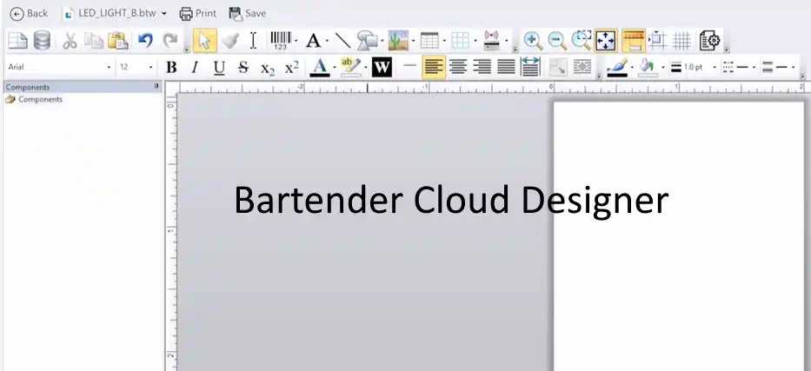Apply fill color with paint bucket
Screen dimensions: 811x371
pyautogui.click(x=648, y=68)
